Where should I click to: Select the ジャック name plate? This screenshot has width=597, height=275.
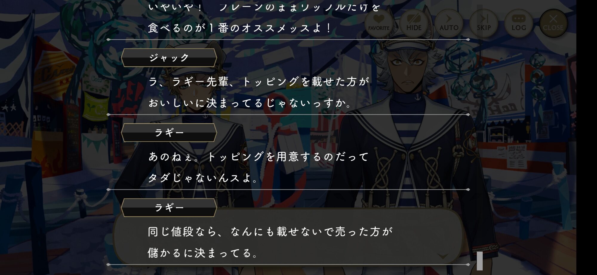pos(169,58)
